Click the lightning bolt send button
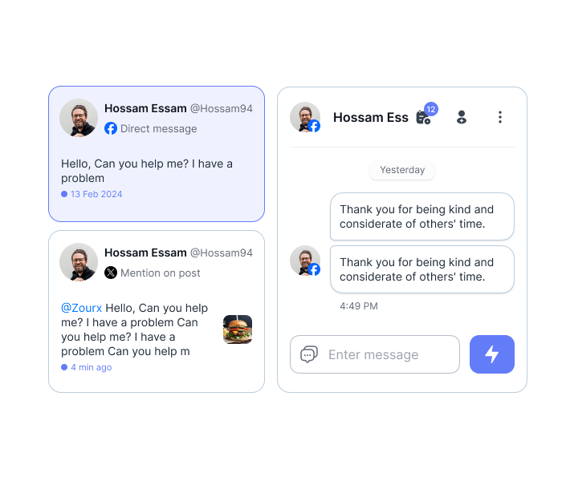The image size is (562, 481). tap(491, 354)
